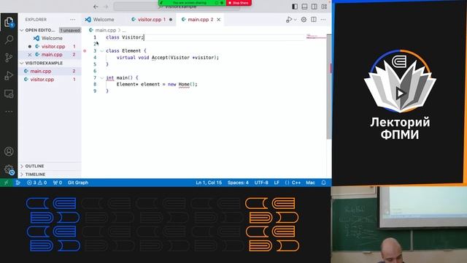Screen dimensions: 467x263
Task: Change the UTF-8 encoding setting
Action: pos(261,183)
